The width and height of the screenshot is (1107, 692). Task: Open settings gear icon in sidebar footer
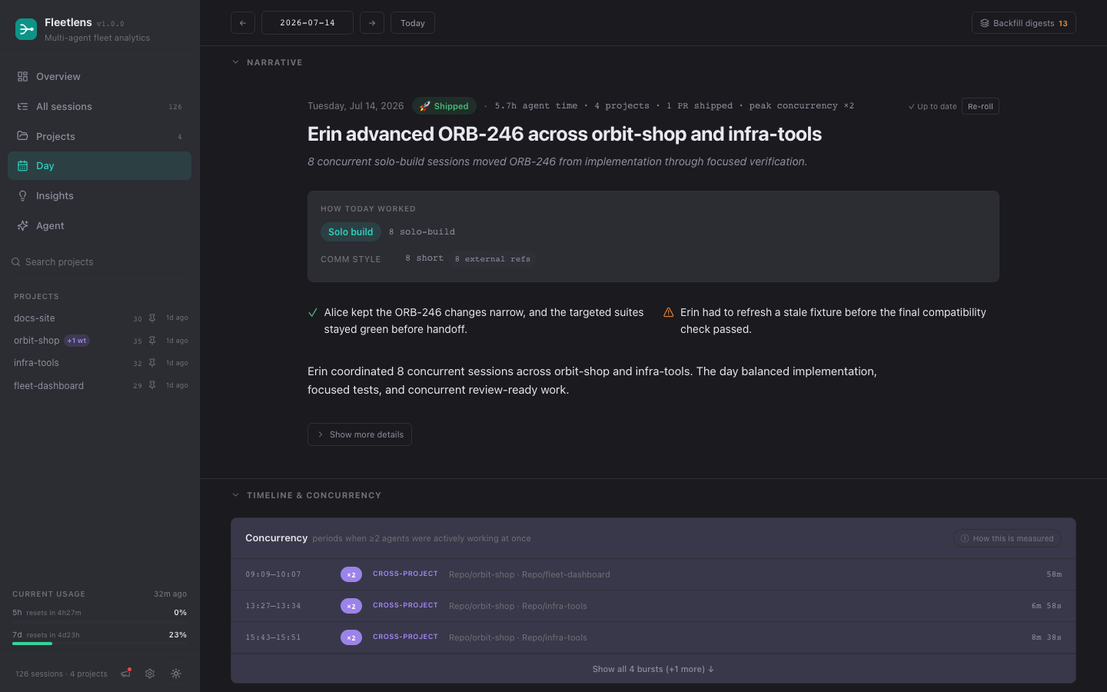pos(150,674)
